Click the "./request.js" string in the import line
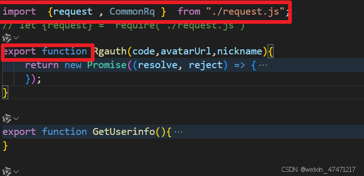Image resolution: width=364 pixels, height=176 pixels. (246, 11)
